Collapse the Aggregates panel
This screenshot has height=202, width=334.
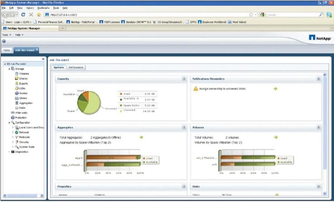click(x=184, y=127)
